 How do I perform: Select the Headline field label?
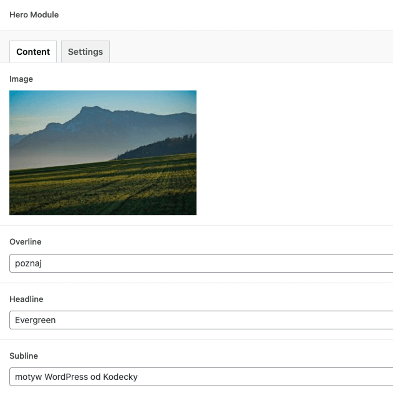26,299
